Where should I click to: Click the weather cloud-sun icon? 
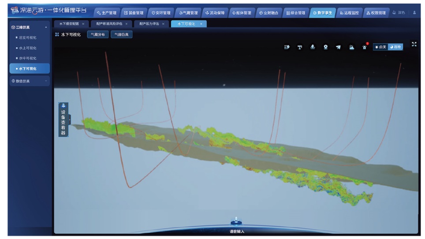tap(352, 47)
